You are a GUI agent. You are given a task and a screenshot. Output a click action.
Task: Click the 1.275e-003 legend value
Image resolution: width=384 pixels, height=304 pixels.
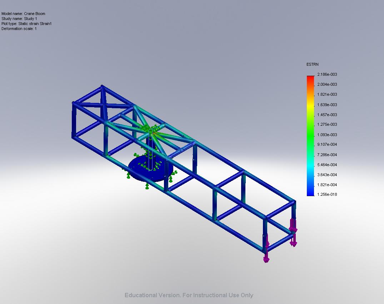tap(327, 124)
